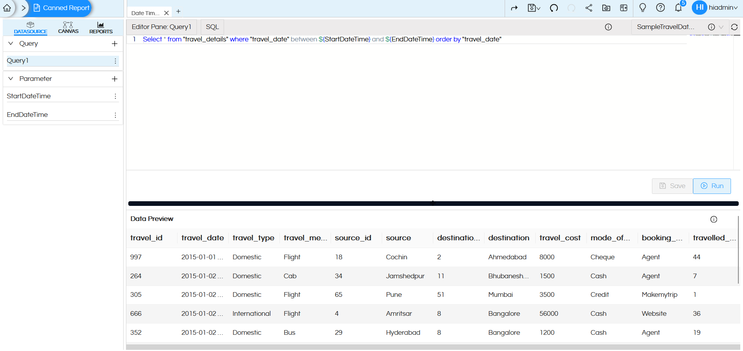Go home using the home icon

pyautogui.click(x=7, y=8)
